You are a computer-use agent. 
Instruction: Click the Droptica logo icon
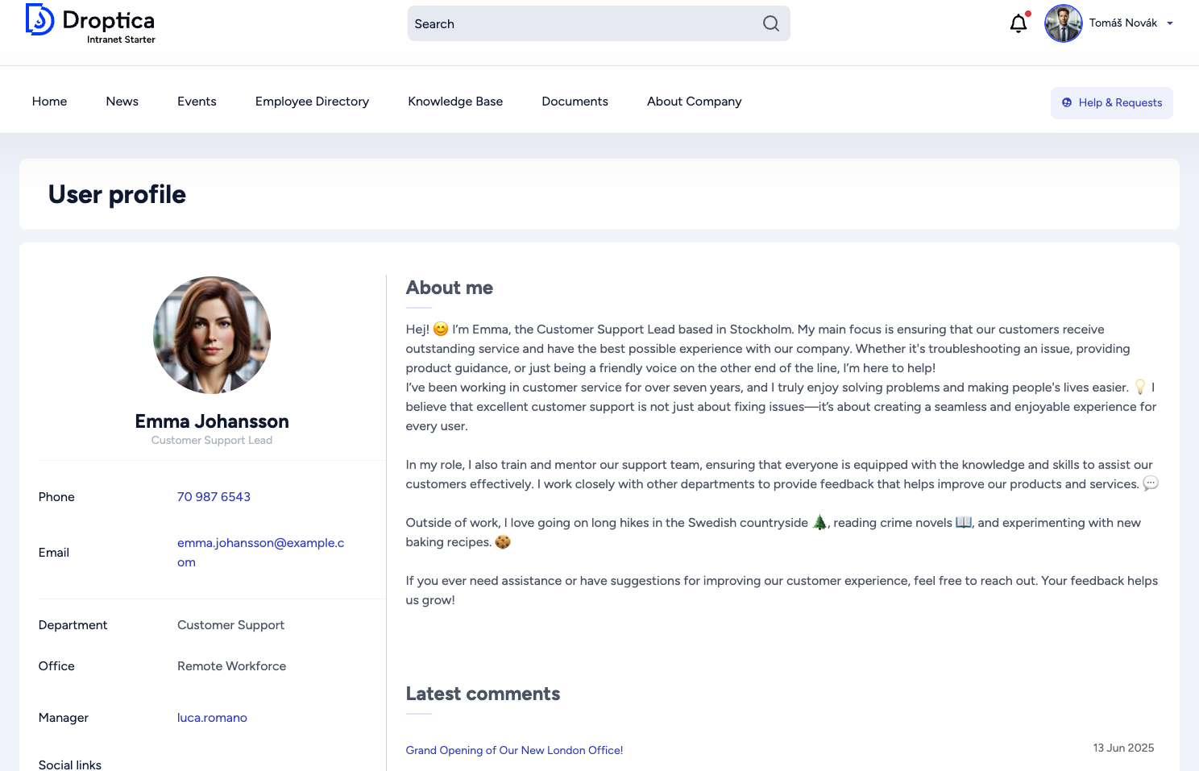[x=39, y=20]
